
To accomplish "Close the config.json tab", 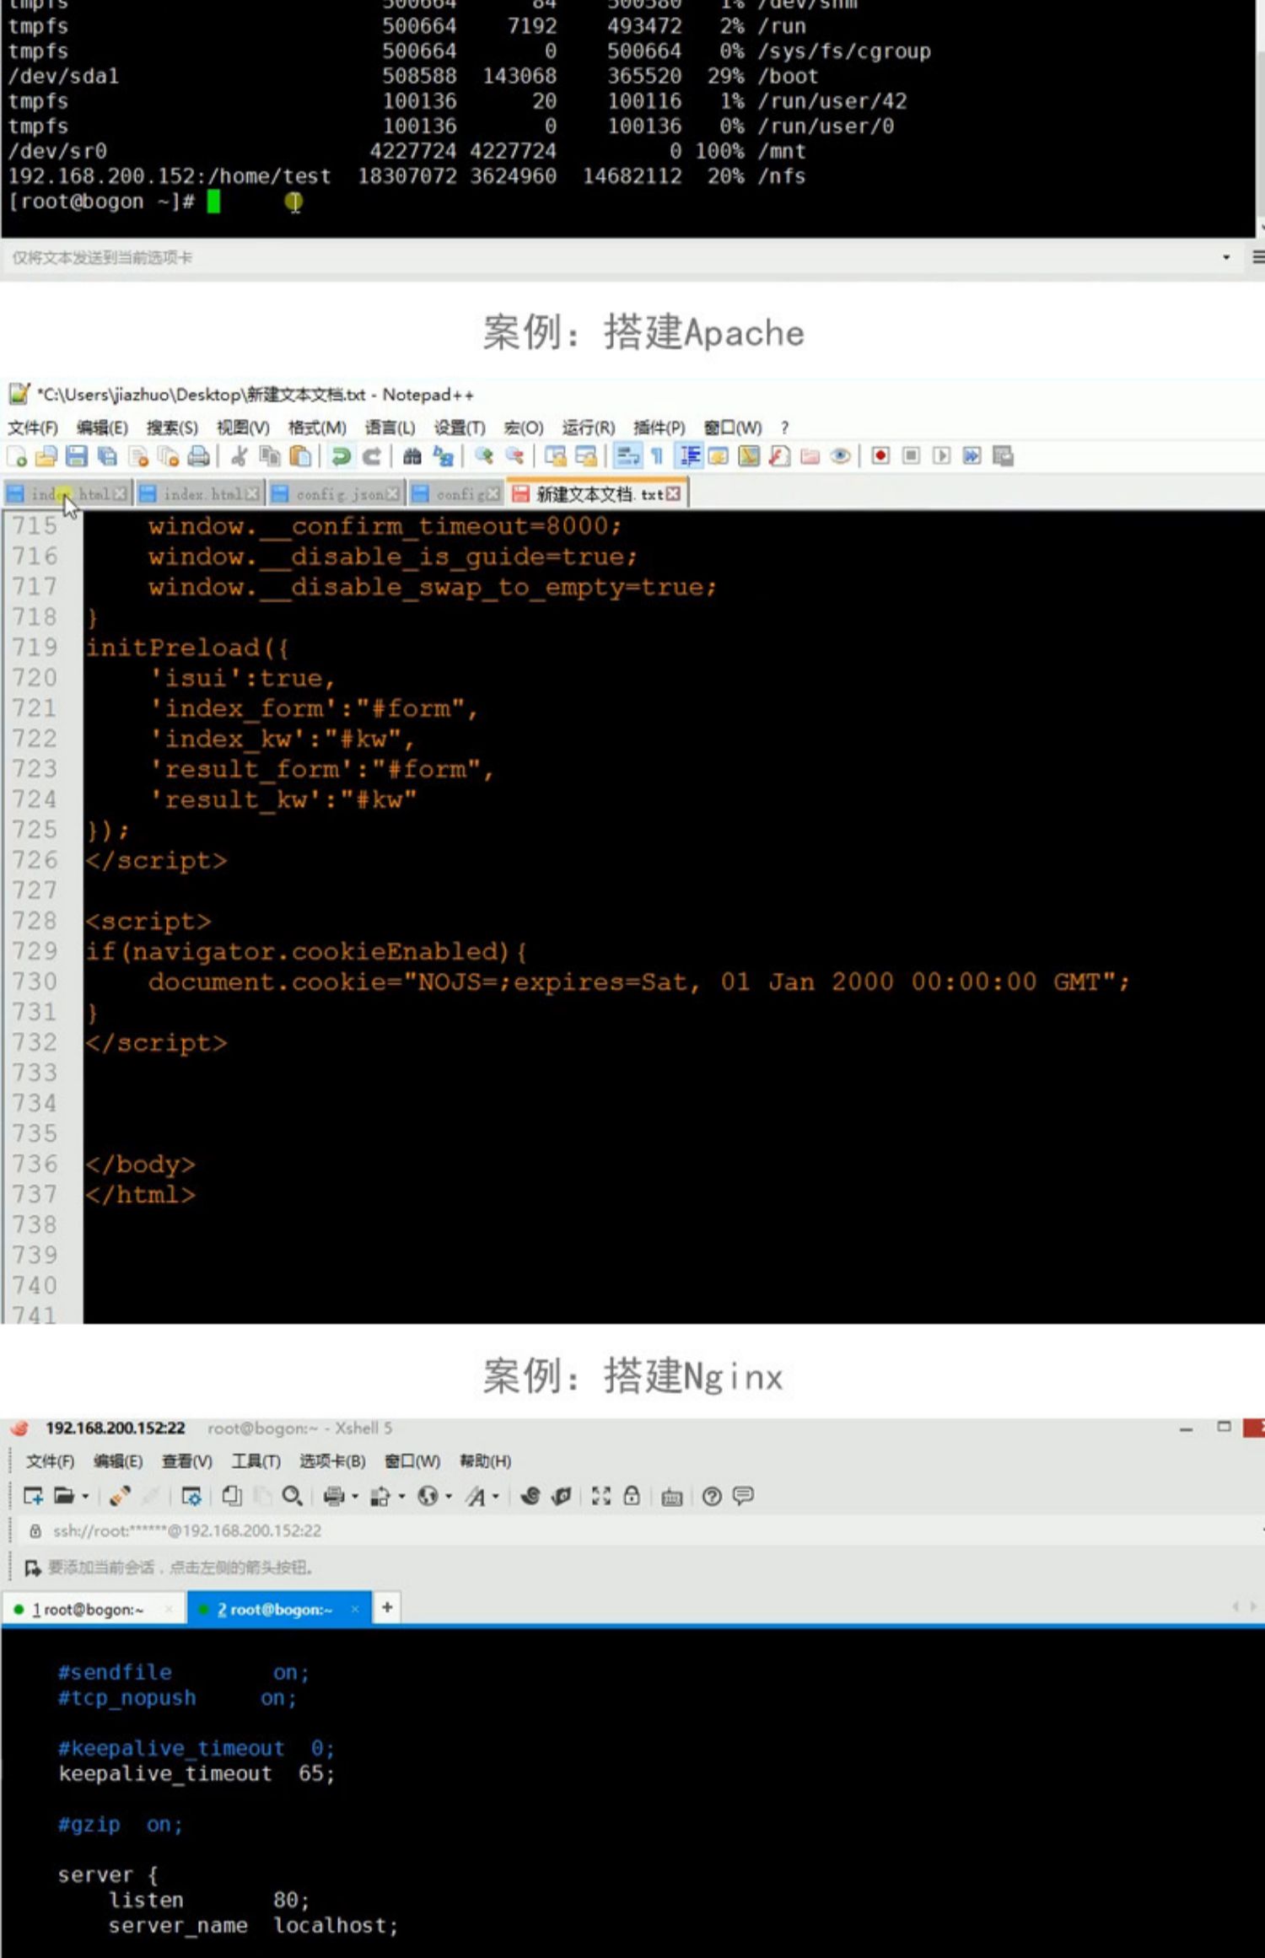I will 393,494.
